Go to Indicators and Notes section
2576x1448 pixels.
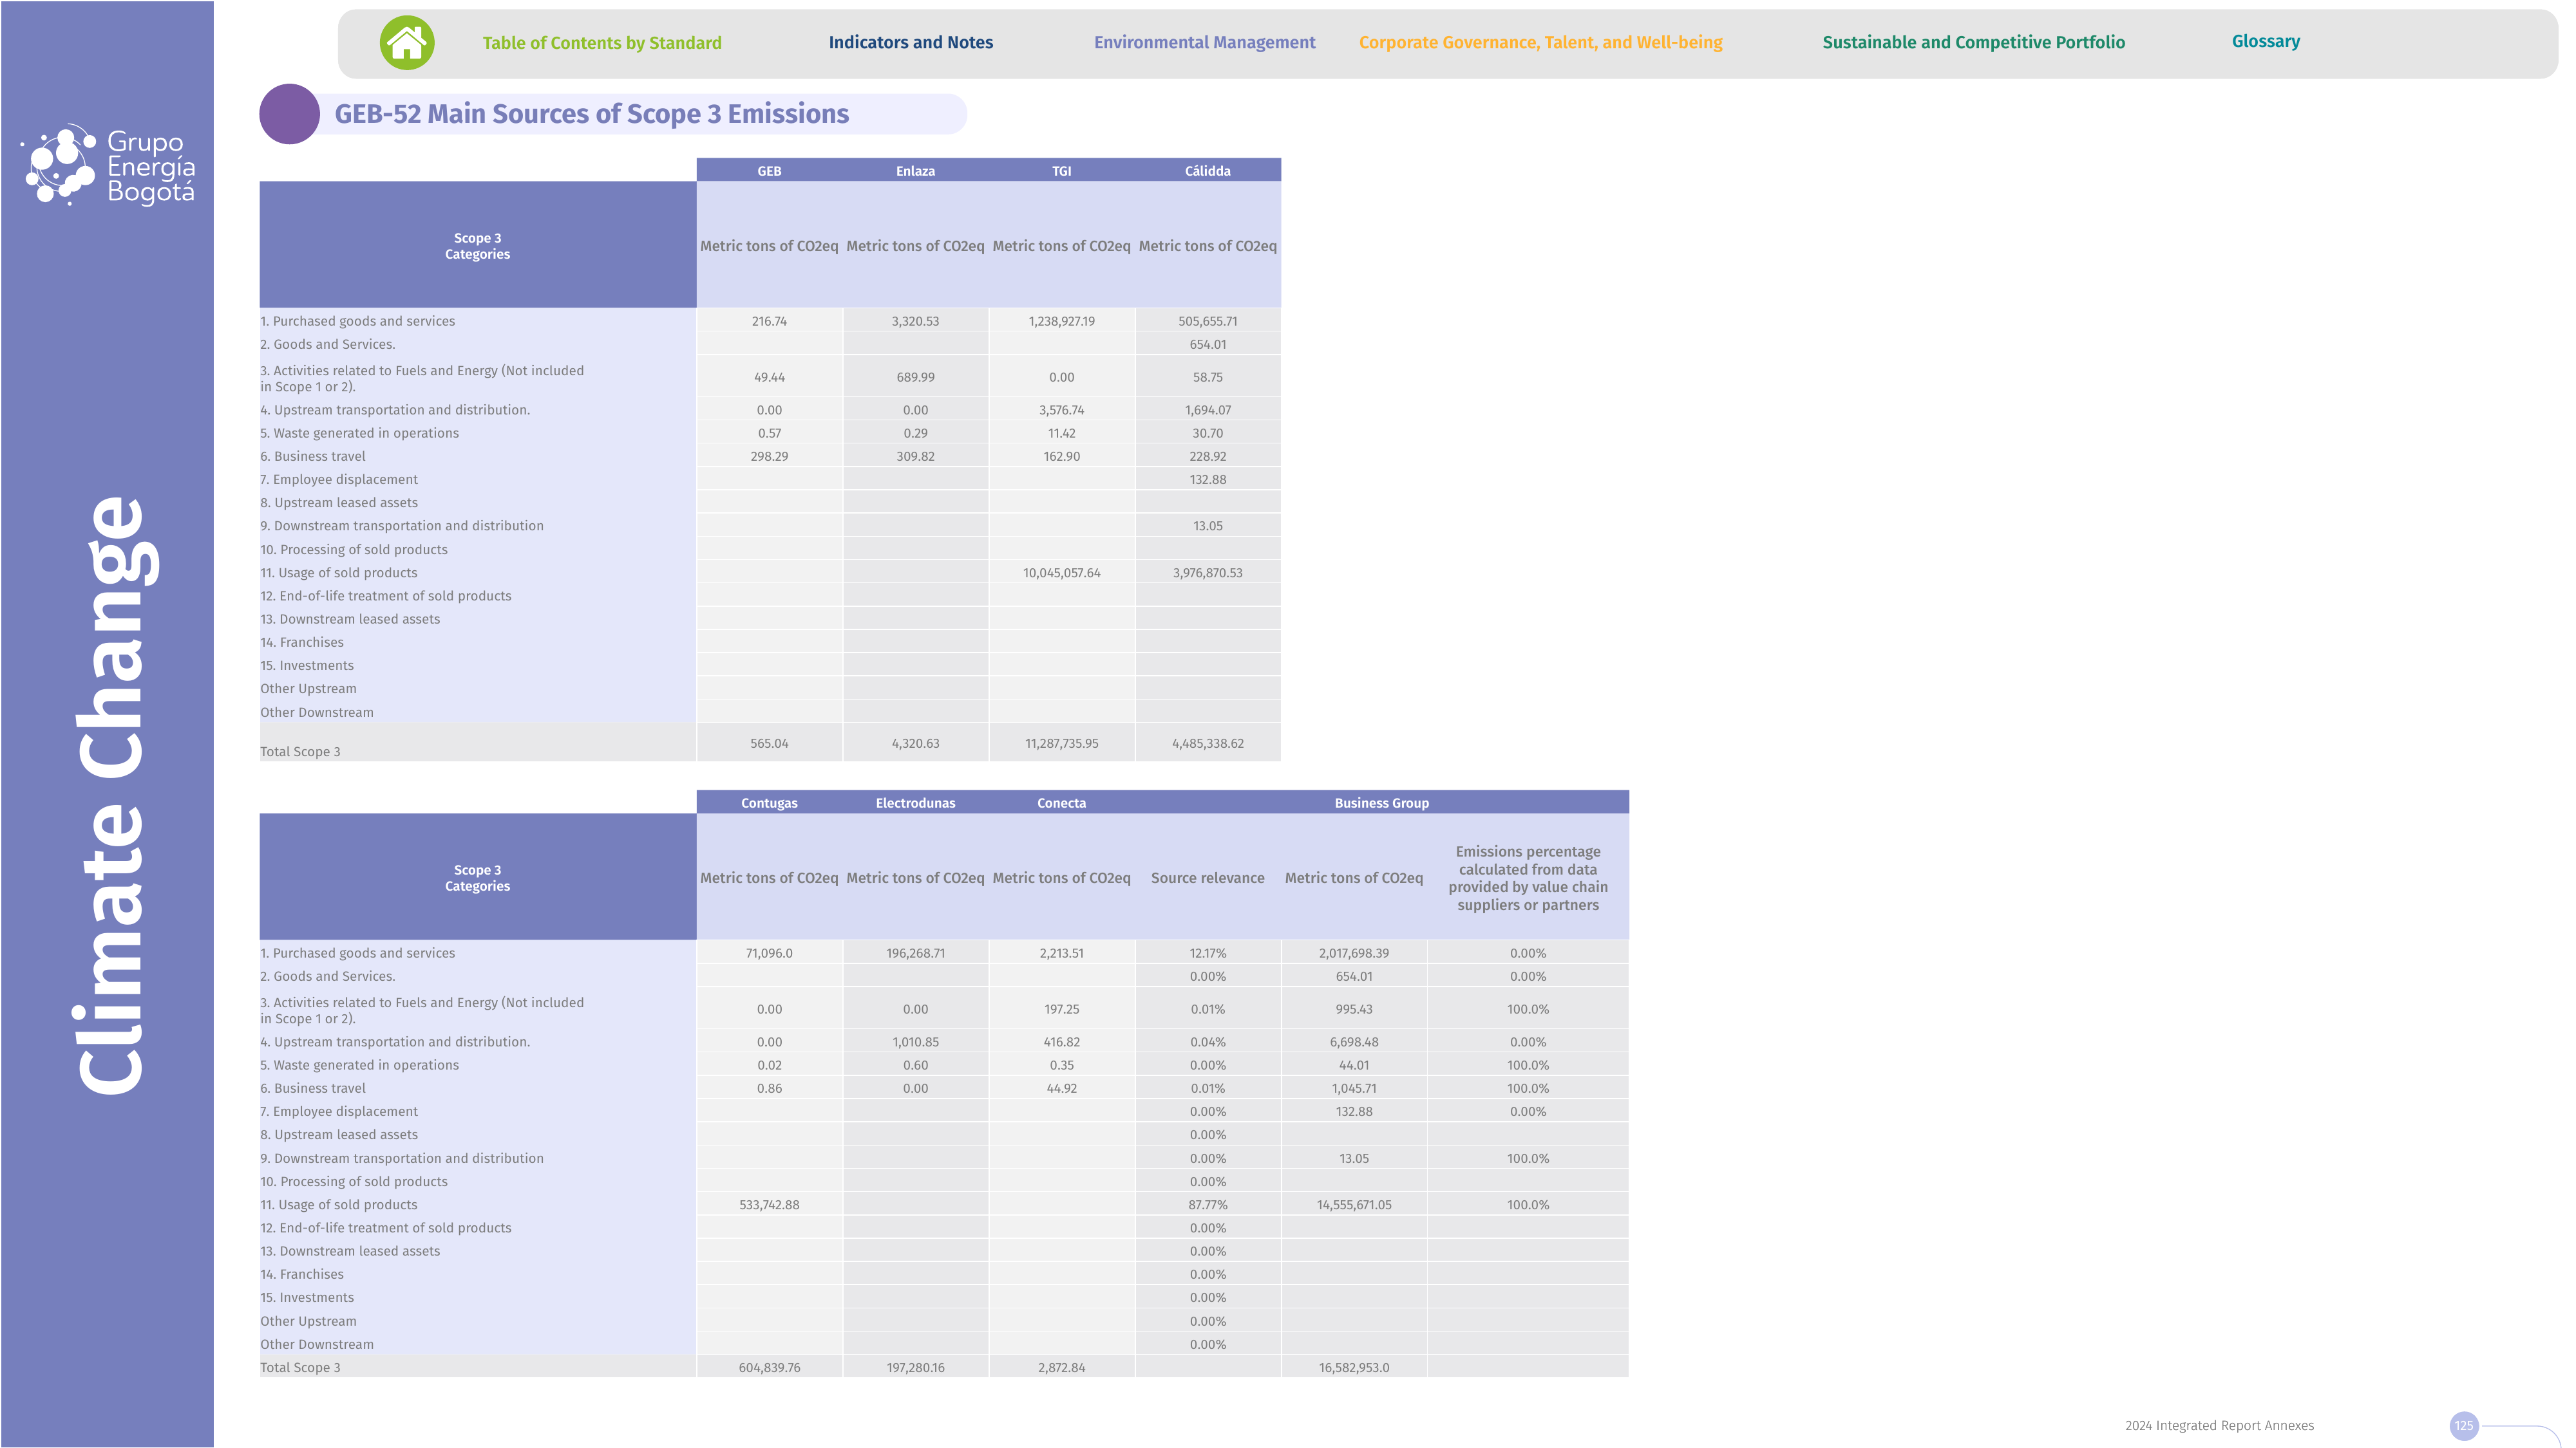[x=911, y=42]
